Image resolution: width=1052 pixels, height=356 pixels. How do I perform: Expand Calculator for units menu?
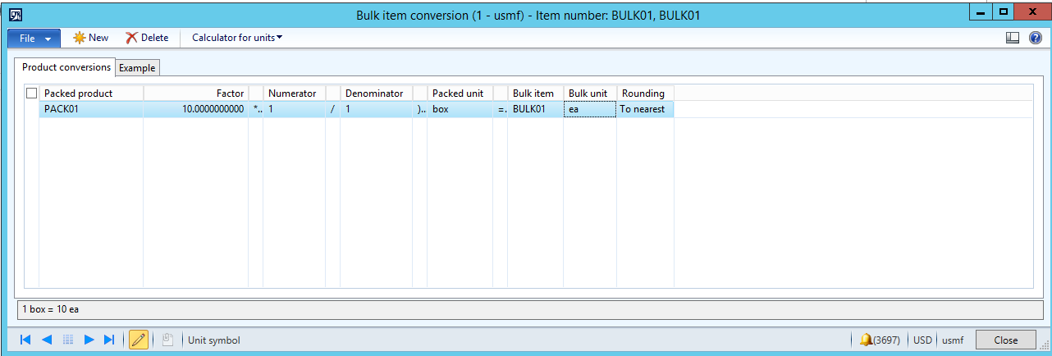pyautogui.click(x=237, y=38)
